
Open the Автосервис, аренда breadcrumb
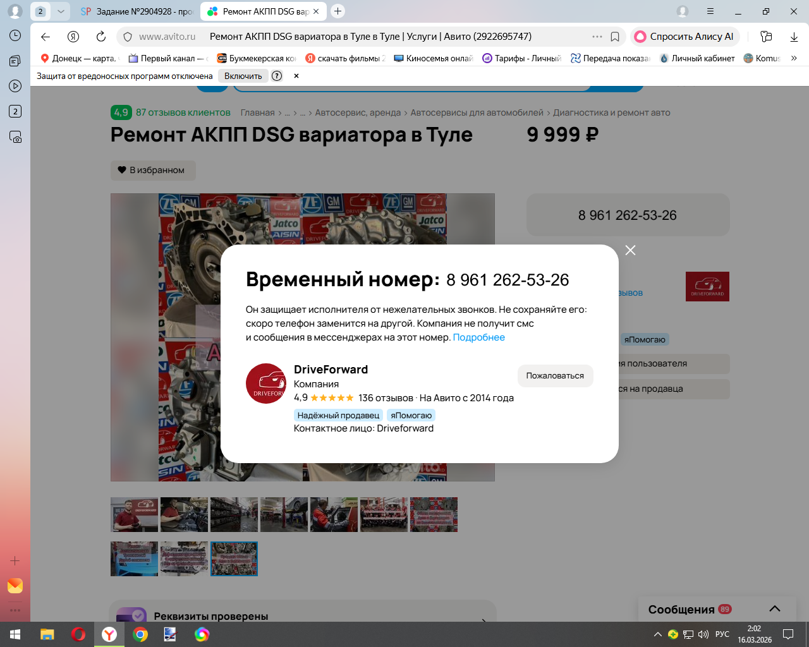pos(358,112)
